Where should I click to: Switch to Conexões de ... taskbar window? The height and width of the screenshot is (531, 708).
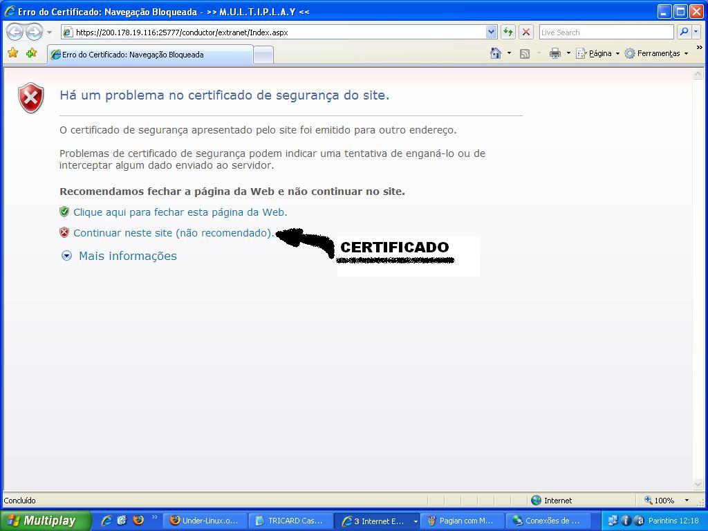tap(548, 521)
